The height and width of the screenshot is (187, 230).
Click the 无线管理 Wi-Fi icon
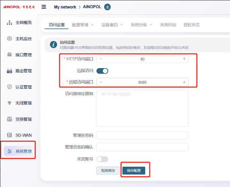(9, 103)
